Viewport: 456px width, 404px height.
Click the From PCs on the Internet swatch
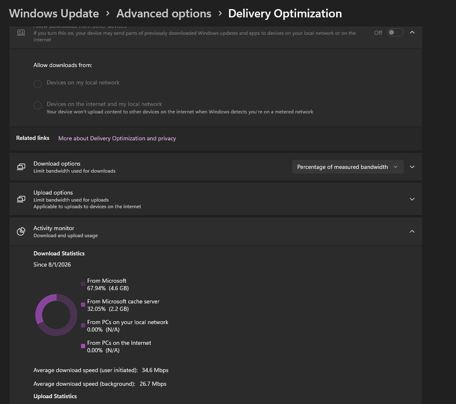tap(83, 346)
